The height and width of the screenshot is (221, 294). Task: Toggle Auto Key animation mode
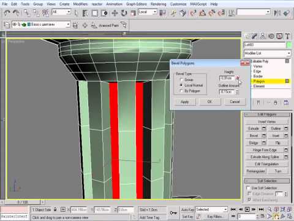click(x=187, y=209)
